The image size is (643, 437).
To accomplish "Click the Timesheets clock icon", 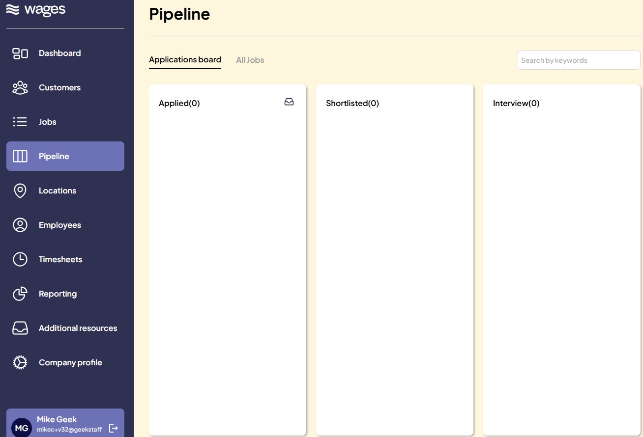I will point(20,259).
